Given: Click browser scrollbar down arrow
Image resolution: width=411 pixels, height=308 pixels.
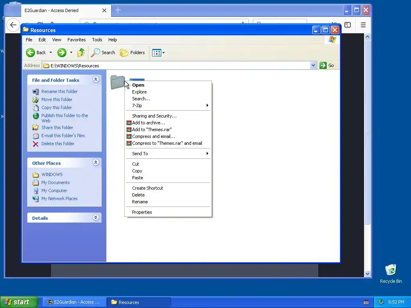Looking at the screenshot, I should pyautogui.click(x=367, y=274).
